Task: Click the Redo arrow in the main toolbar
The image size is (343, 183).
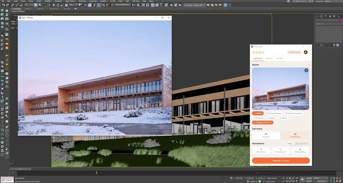Action: click(x=7, y=5)
